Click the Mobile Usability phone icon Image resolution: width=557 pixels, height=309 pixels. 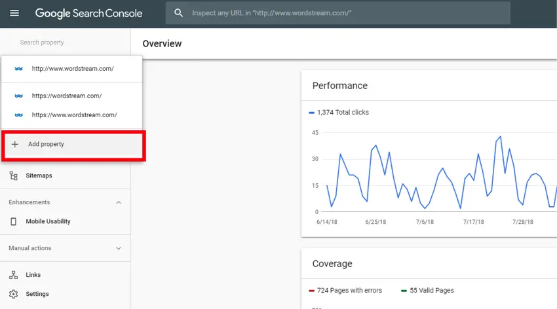pos(14,221)
